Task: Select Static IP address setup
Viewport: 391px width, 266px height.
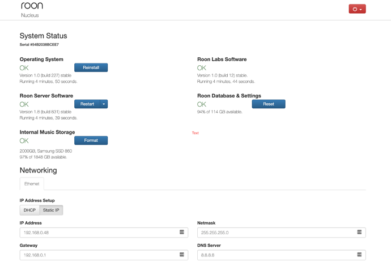Action: 51,210
